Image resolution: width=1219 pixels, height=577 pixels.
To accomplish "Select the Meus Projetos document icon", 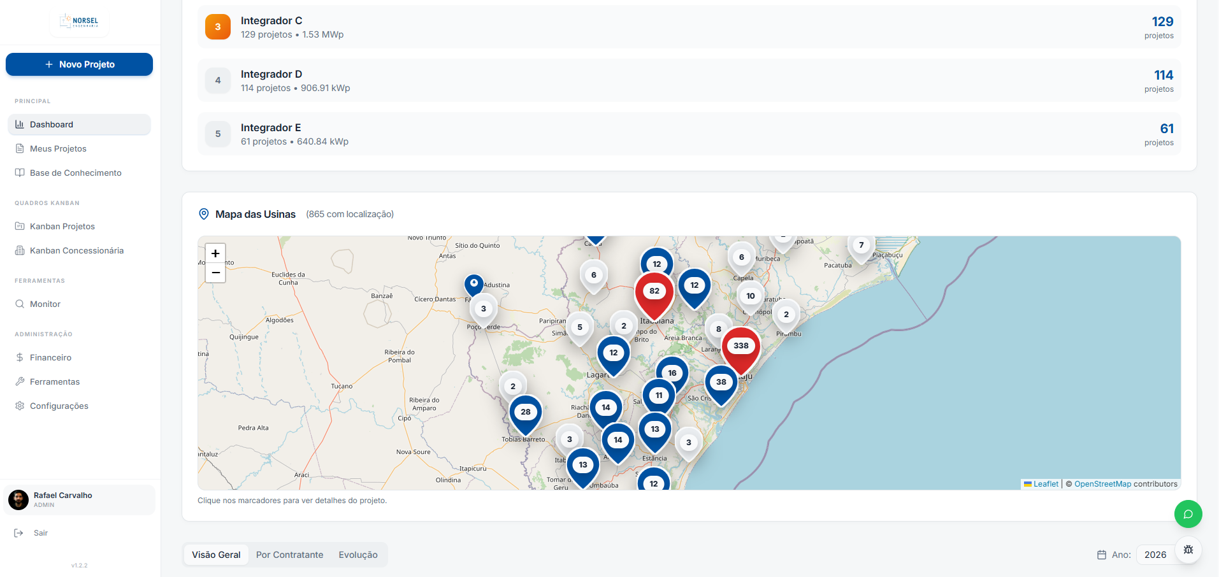I will (19, 148).
